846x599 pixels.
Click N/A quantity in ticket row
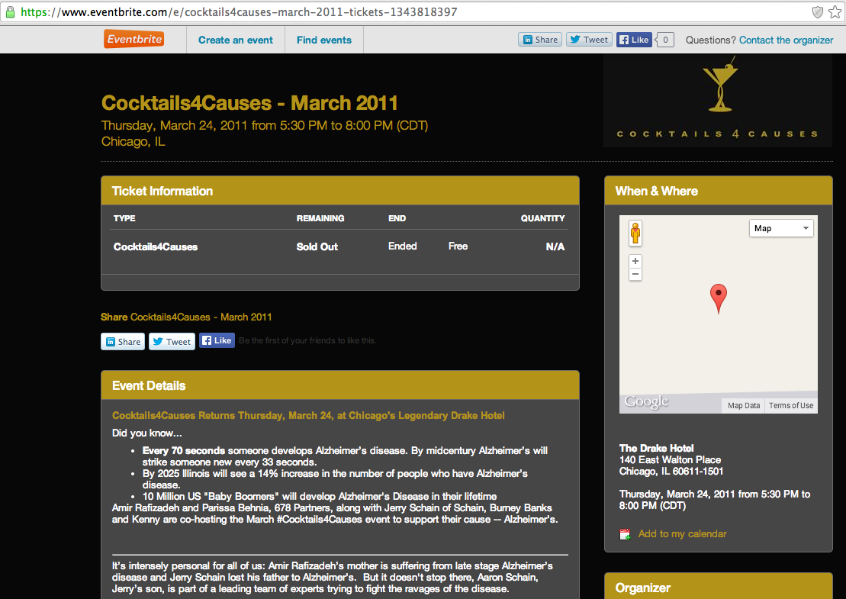pyautogui.click(x=555, y=246)
